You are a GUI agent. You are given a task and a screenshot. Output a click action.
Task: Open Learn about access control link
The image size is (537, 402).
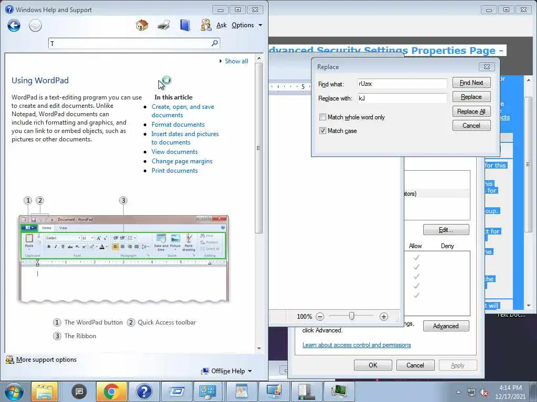(357, 345)
